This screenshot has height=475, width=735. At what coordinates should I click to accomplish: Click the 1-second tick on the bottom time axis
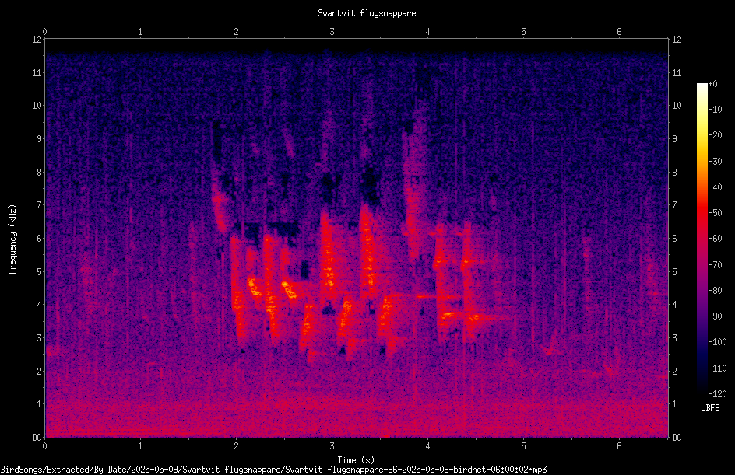click(x=140, y=446)
